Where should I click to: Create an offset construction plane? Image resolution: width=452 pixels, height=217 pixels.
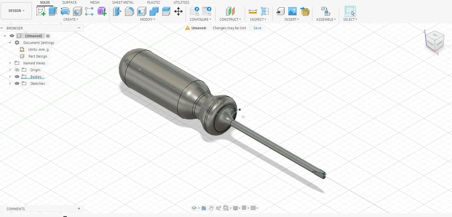click(x=230, y=11)
